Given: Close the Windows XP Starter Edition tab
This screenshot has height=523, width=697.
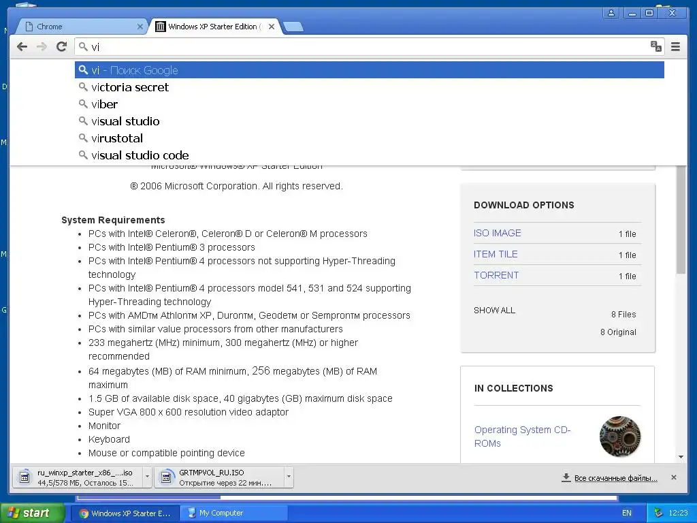Looking at the screenshot, I should pos(272,27).
